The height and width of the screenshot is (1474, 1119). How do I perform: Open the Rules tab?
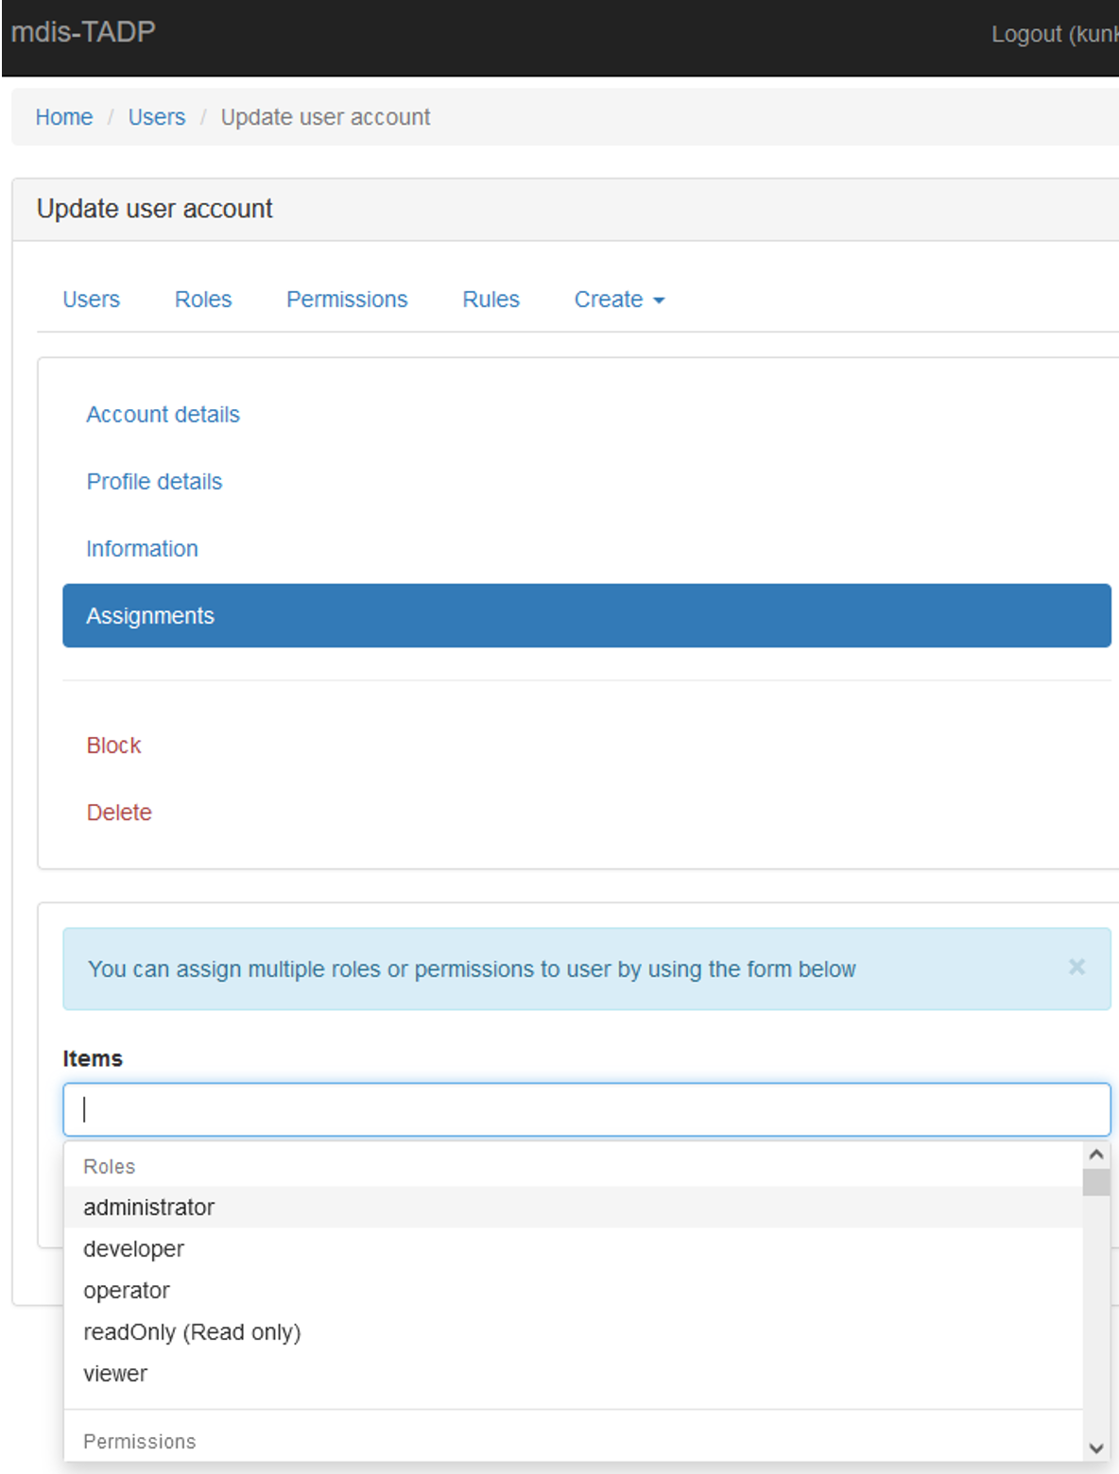[491, 300]
